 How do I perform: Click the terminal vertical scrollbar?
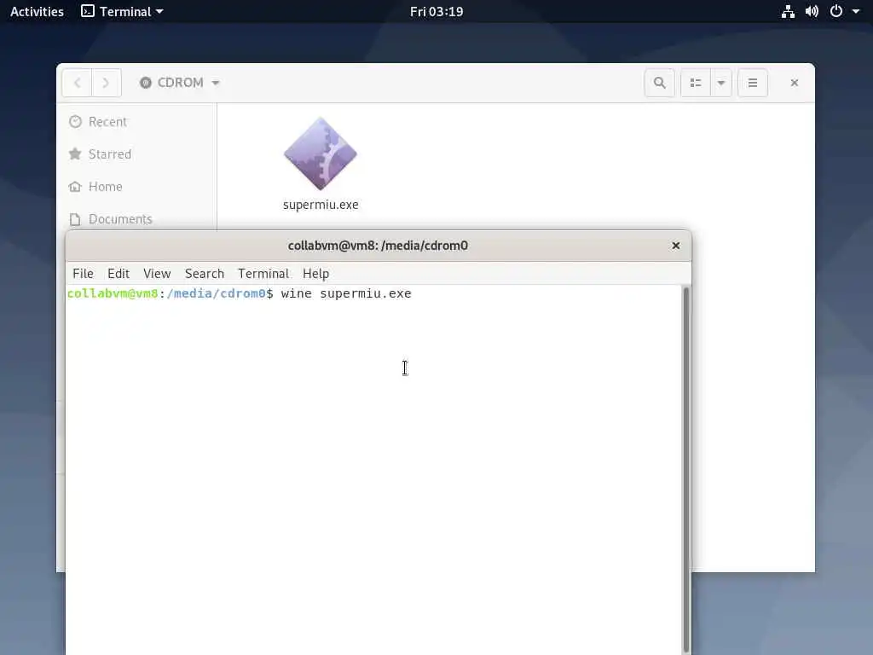tap(686, 470)
